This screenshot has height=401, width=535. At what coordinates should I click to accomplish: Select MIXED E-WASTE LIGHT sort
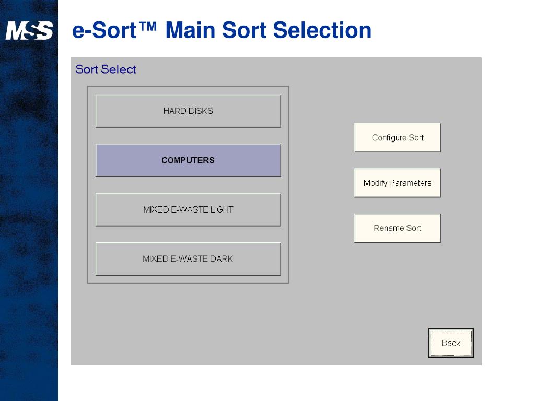[x=188, y=210]
